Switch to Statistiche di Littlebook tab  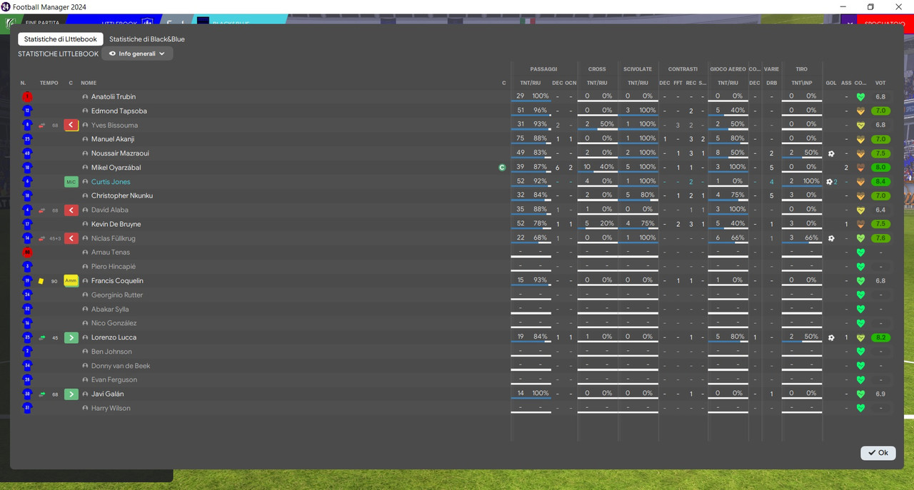click(x=61, y=39)
